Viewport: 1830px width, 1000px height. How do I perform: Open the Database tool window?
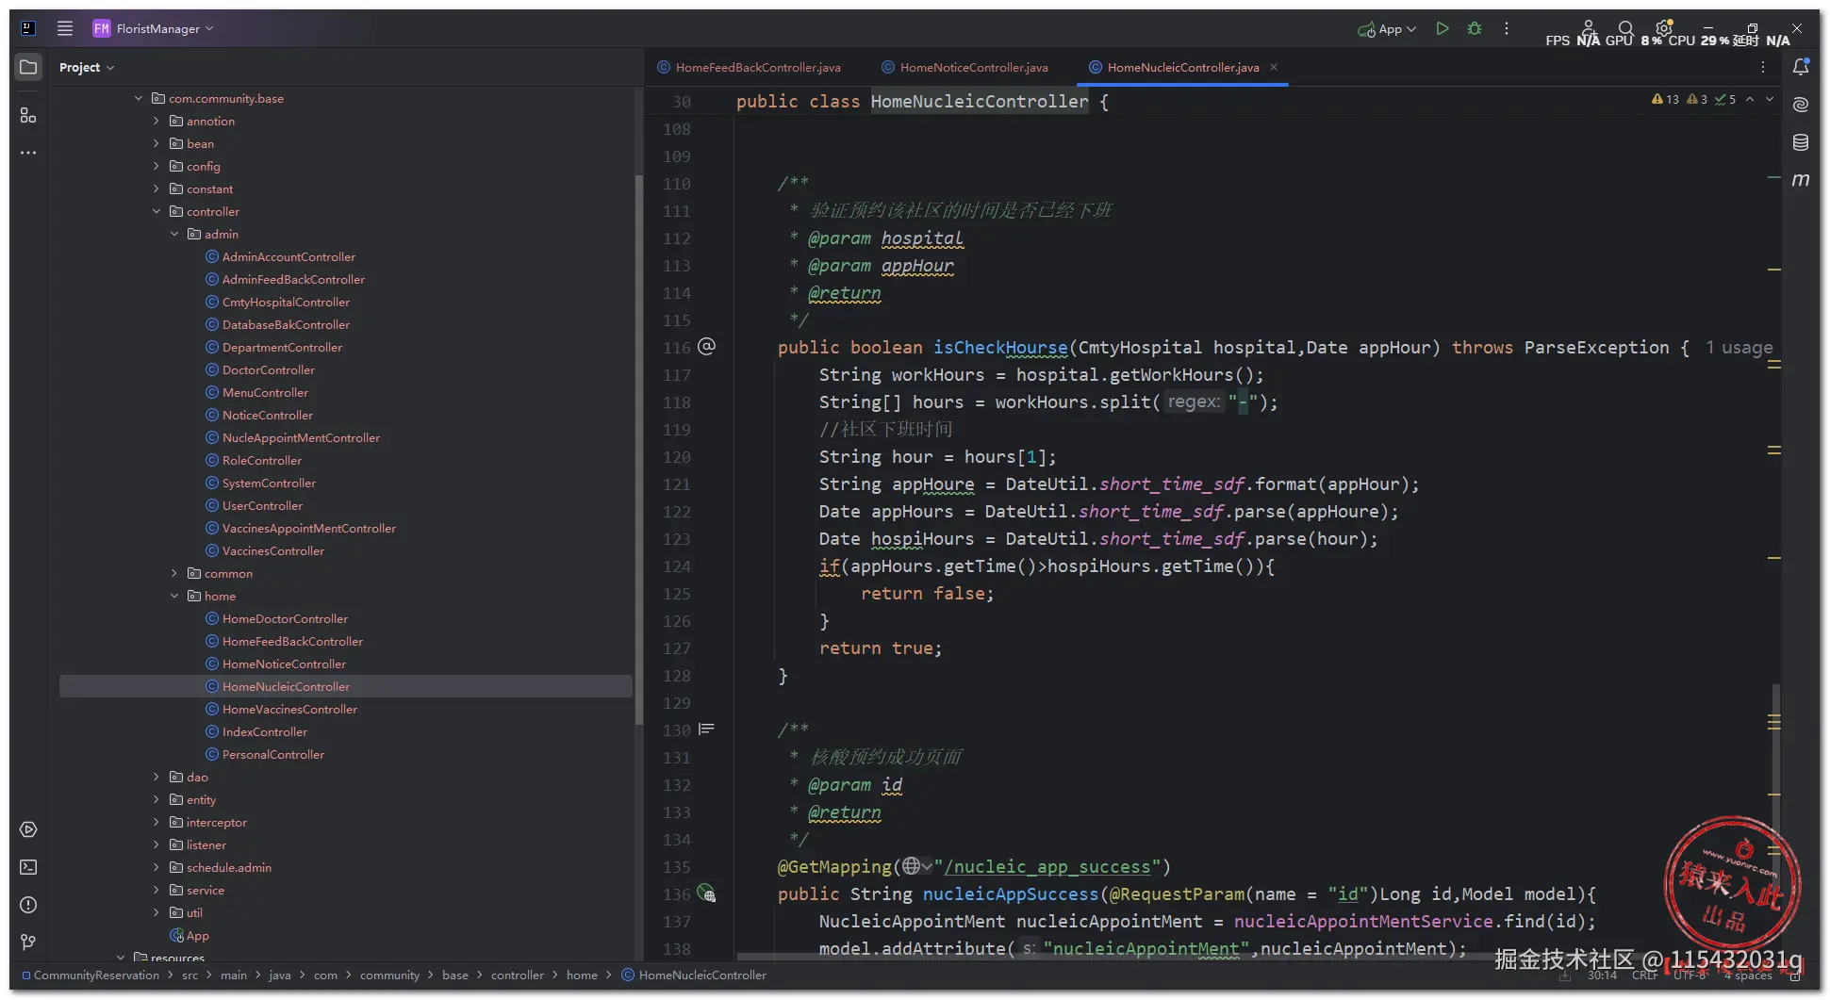point(1801,142)
